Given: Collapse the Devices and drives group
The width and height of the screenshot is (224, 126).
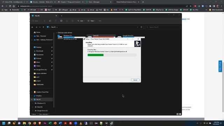Looking at the screenshot, I should click(x=57, y=33).
